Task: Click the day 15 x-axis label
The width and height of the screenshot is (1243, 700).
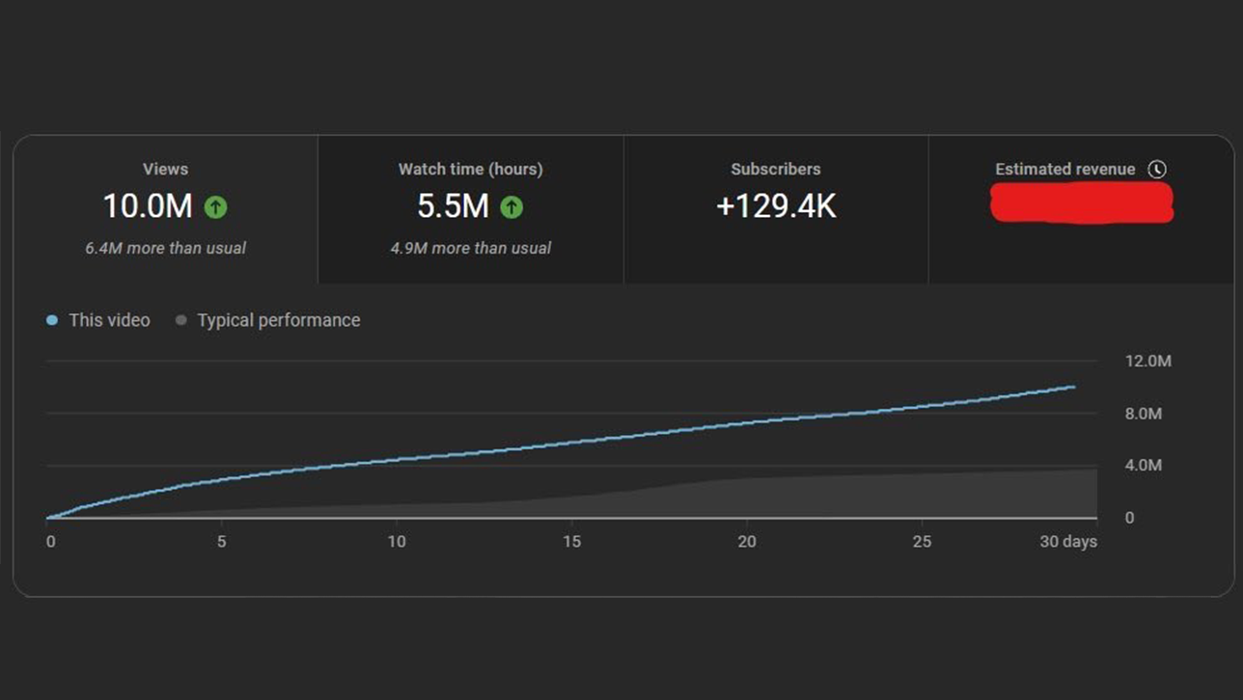Action: tap(572, 542)
